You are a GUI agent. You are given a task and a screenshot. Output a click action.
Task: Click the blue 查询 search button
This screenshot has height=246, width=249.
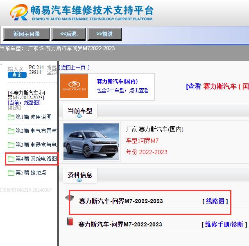[x=17, y=75]
